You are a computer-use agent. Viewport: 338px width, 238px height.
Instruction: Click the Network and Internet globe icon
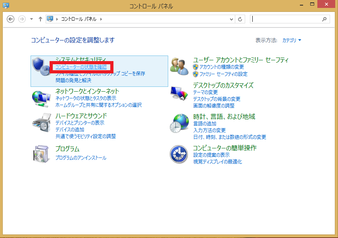pyautogui.click(x=41, y=98)
